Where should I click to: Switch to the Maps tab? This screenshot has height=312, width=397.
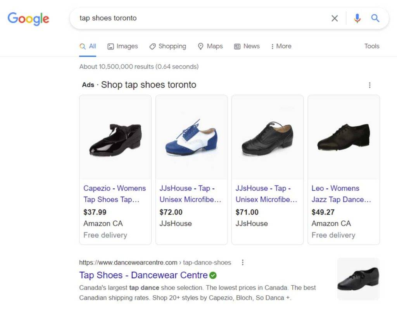click(x=210, y=46)
